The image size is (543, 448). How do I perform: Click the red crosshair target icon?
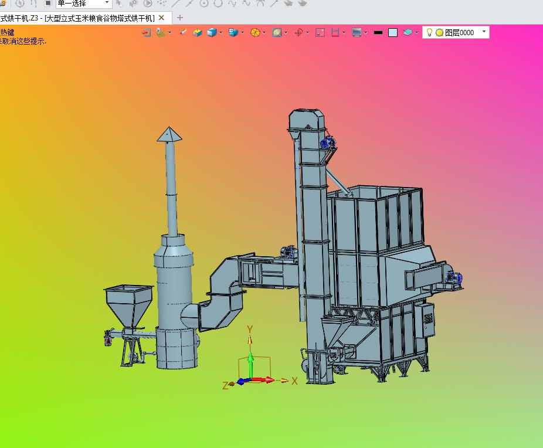(298, 32)
